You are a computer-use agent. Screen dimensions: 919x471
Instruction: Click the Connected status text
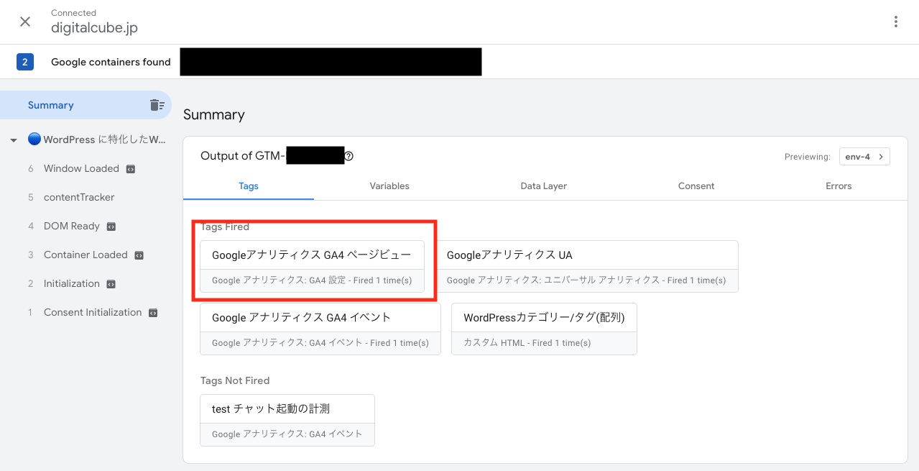[74, 13]
